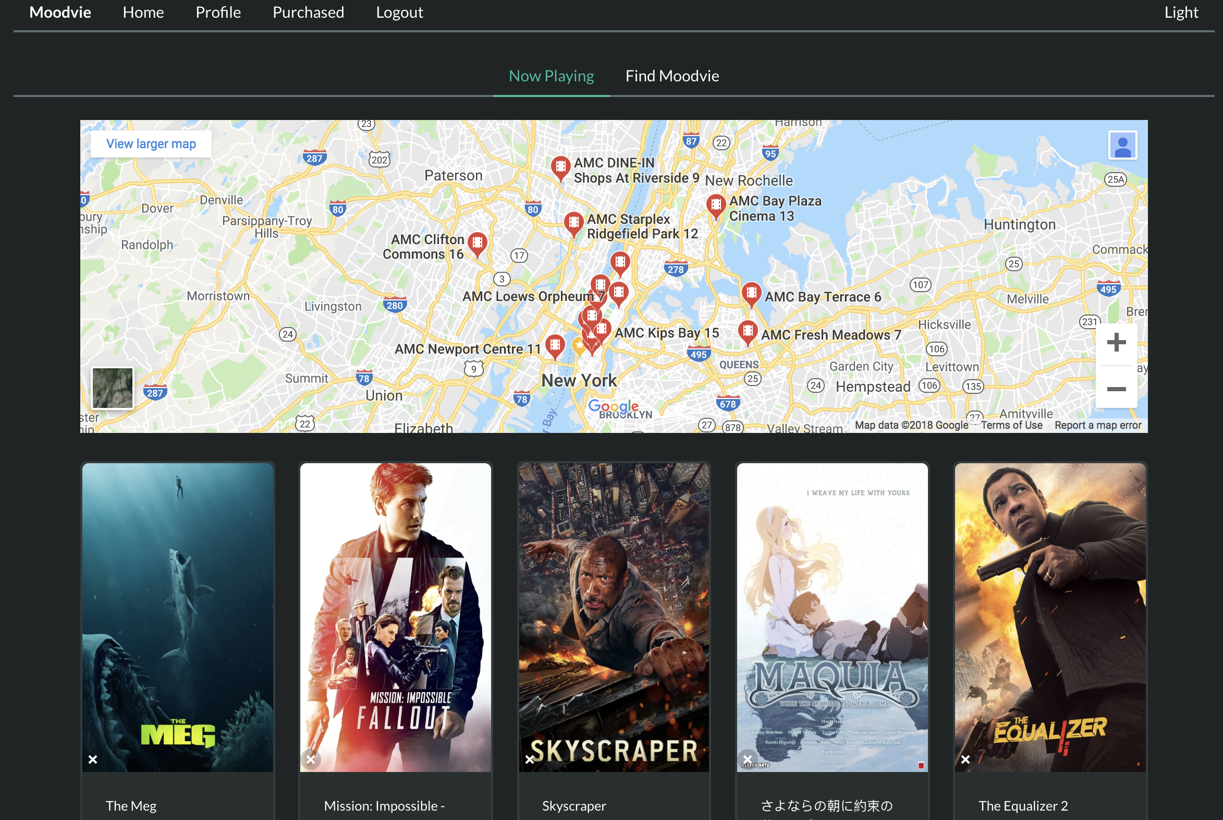Click The Equalizer 2 title text
The width and height of the screenshot is (1223, 820).
pyautogui.click(x=1023, y=806)
